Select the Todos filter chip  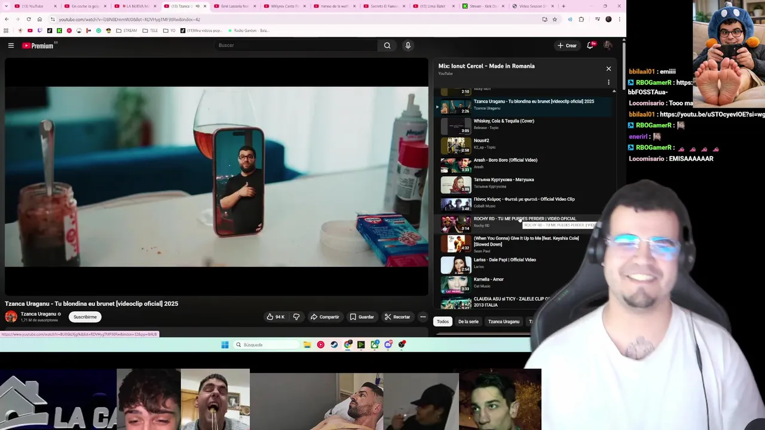443,322
